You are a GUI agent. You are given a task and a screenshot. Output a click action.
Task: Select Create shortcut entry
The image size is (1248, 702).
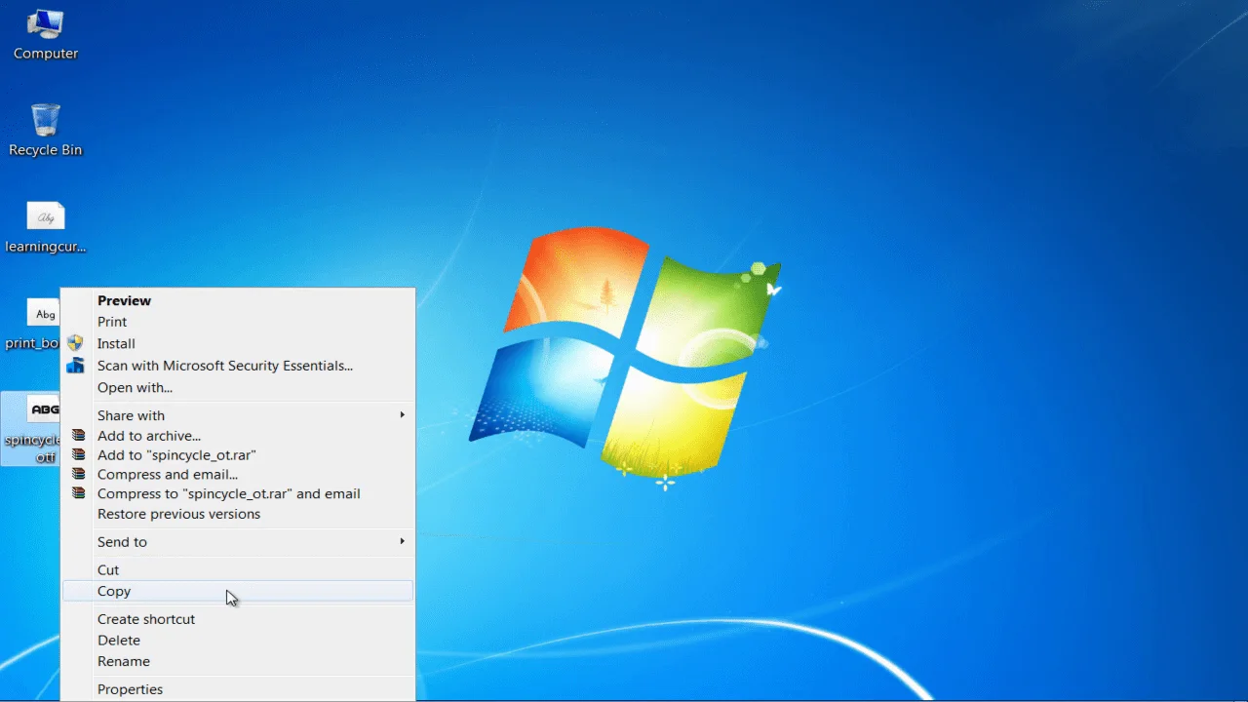(238, 619)
